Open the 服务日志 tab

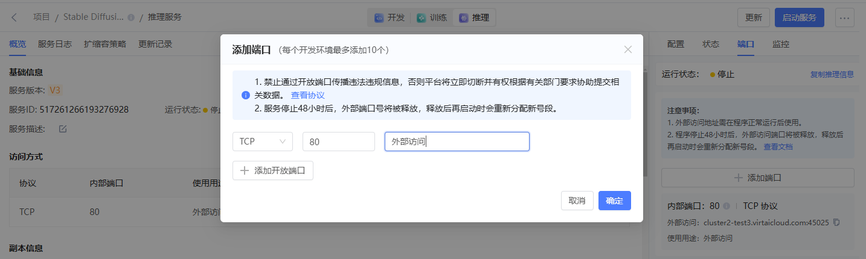point(55,44)
